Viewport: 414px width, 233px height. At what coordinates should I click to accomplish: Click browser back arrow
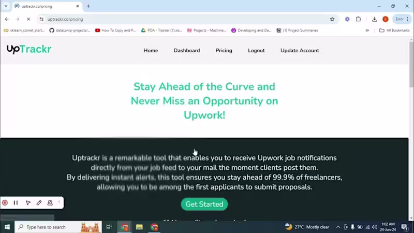pos(7,19)
